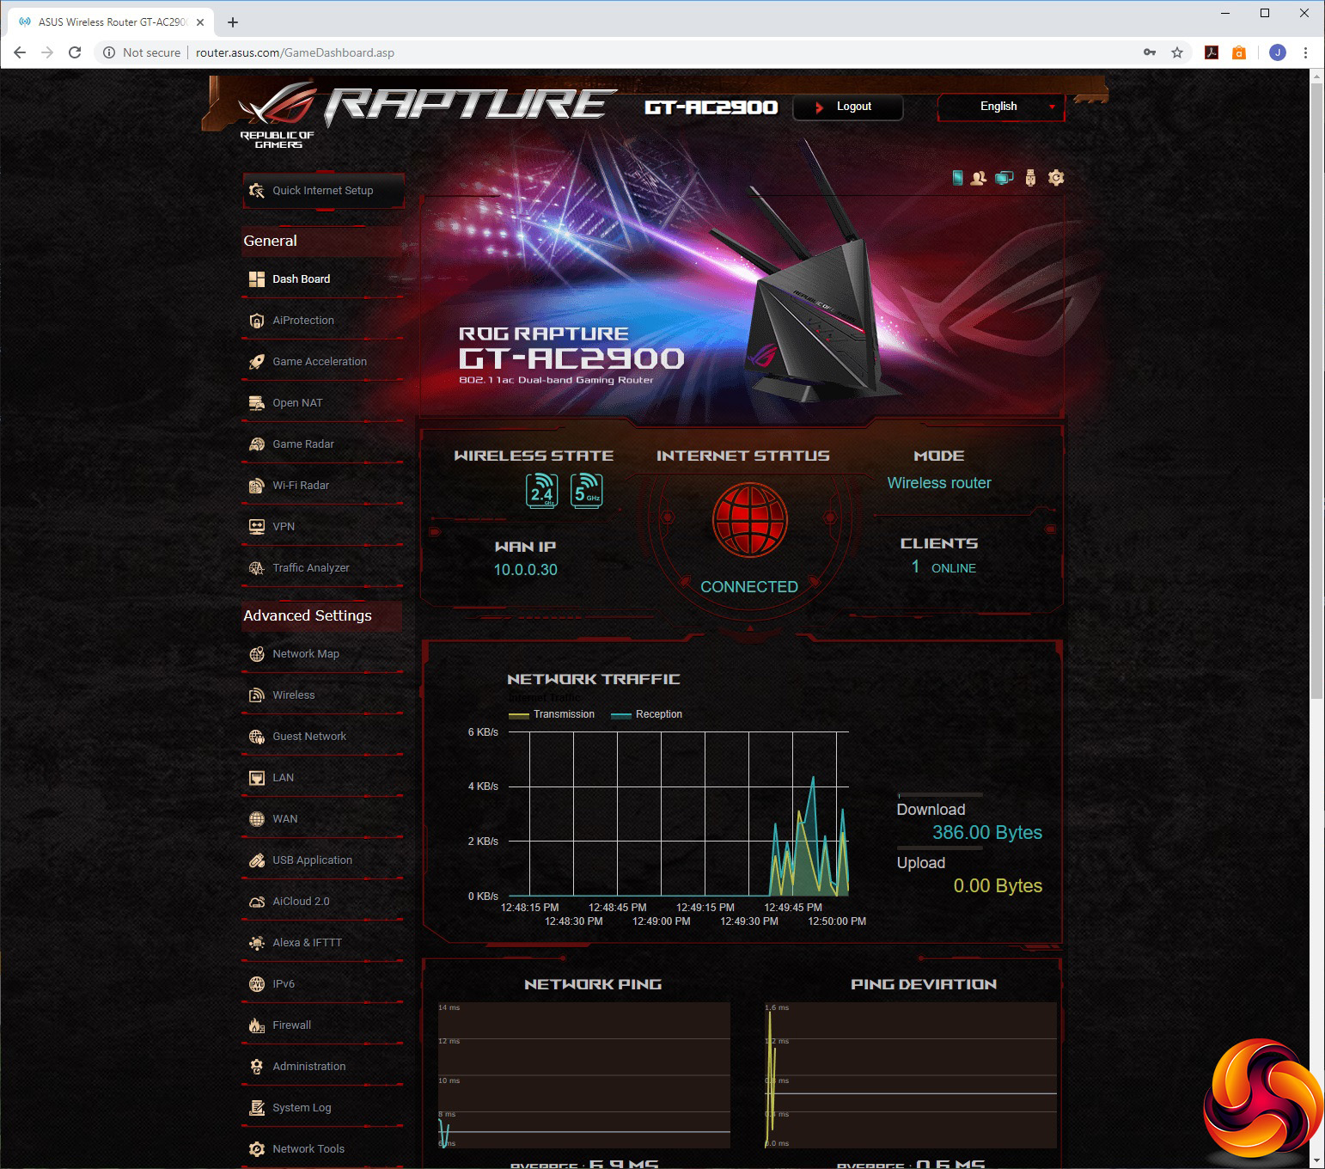Click the Game Radar icon

[x=257, y=444]
